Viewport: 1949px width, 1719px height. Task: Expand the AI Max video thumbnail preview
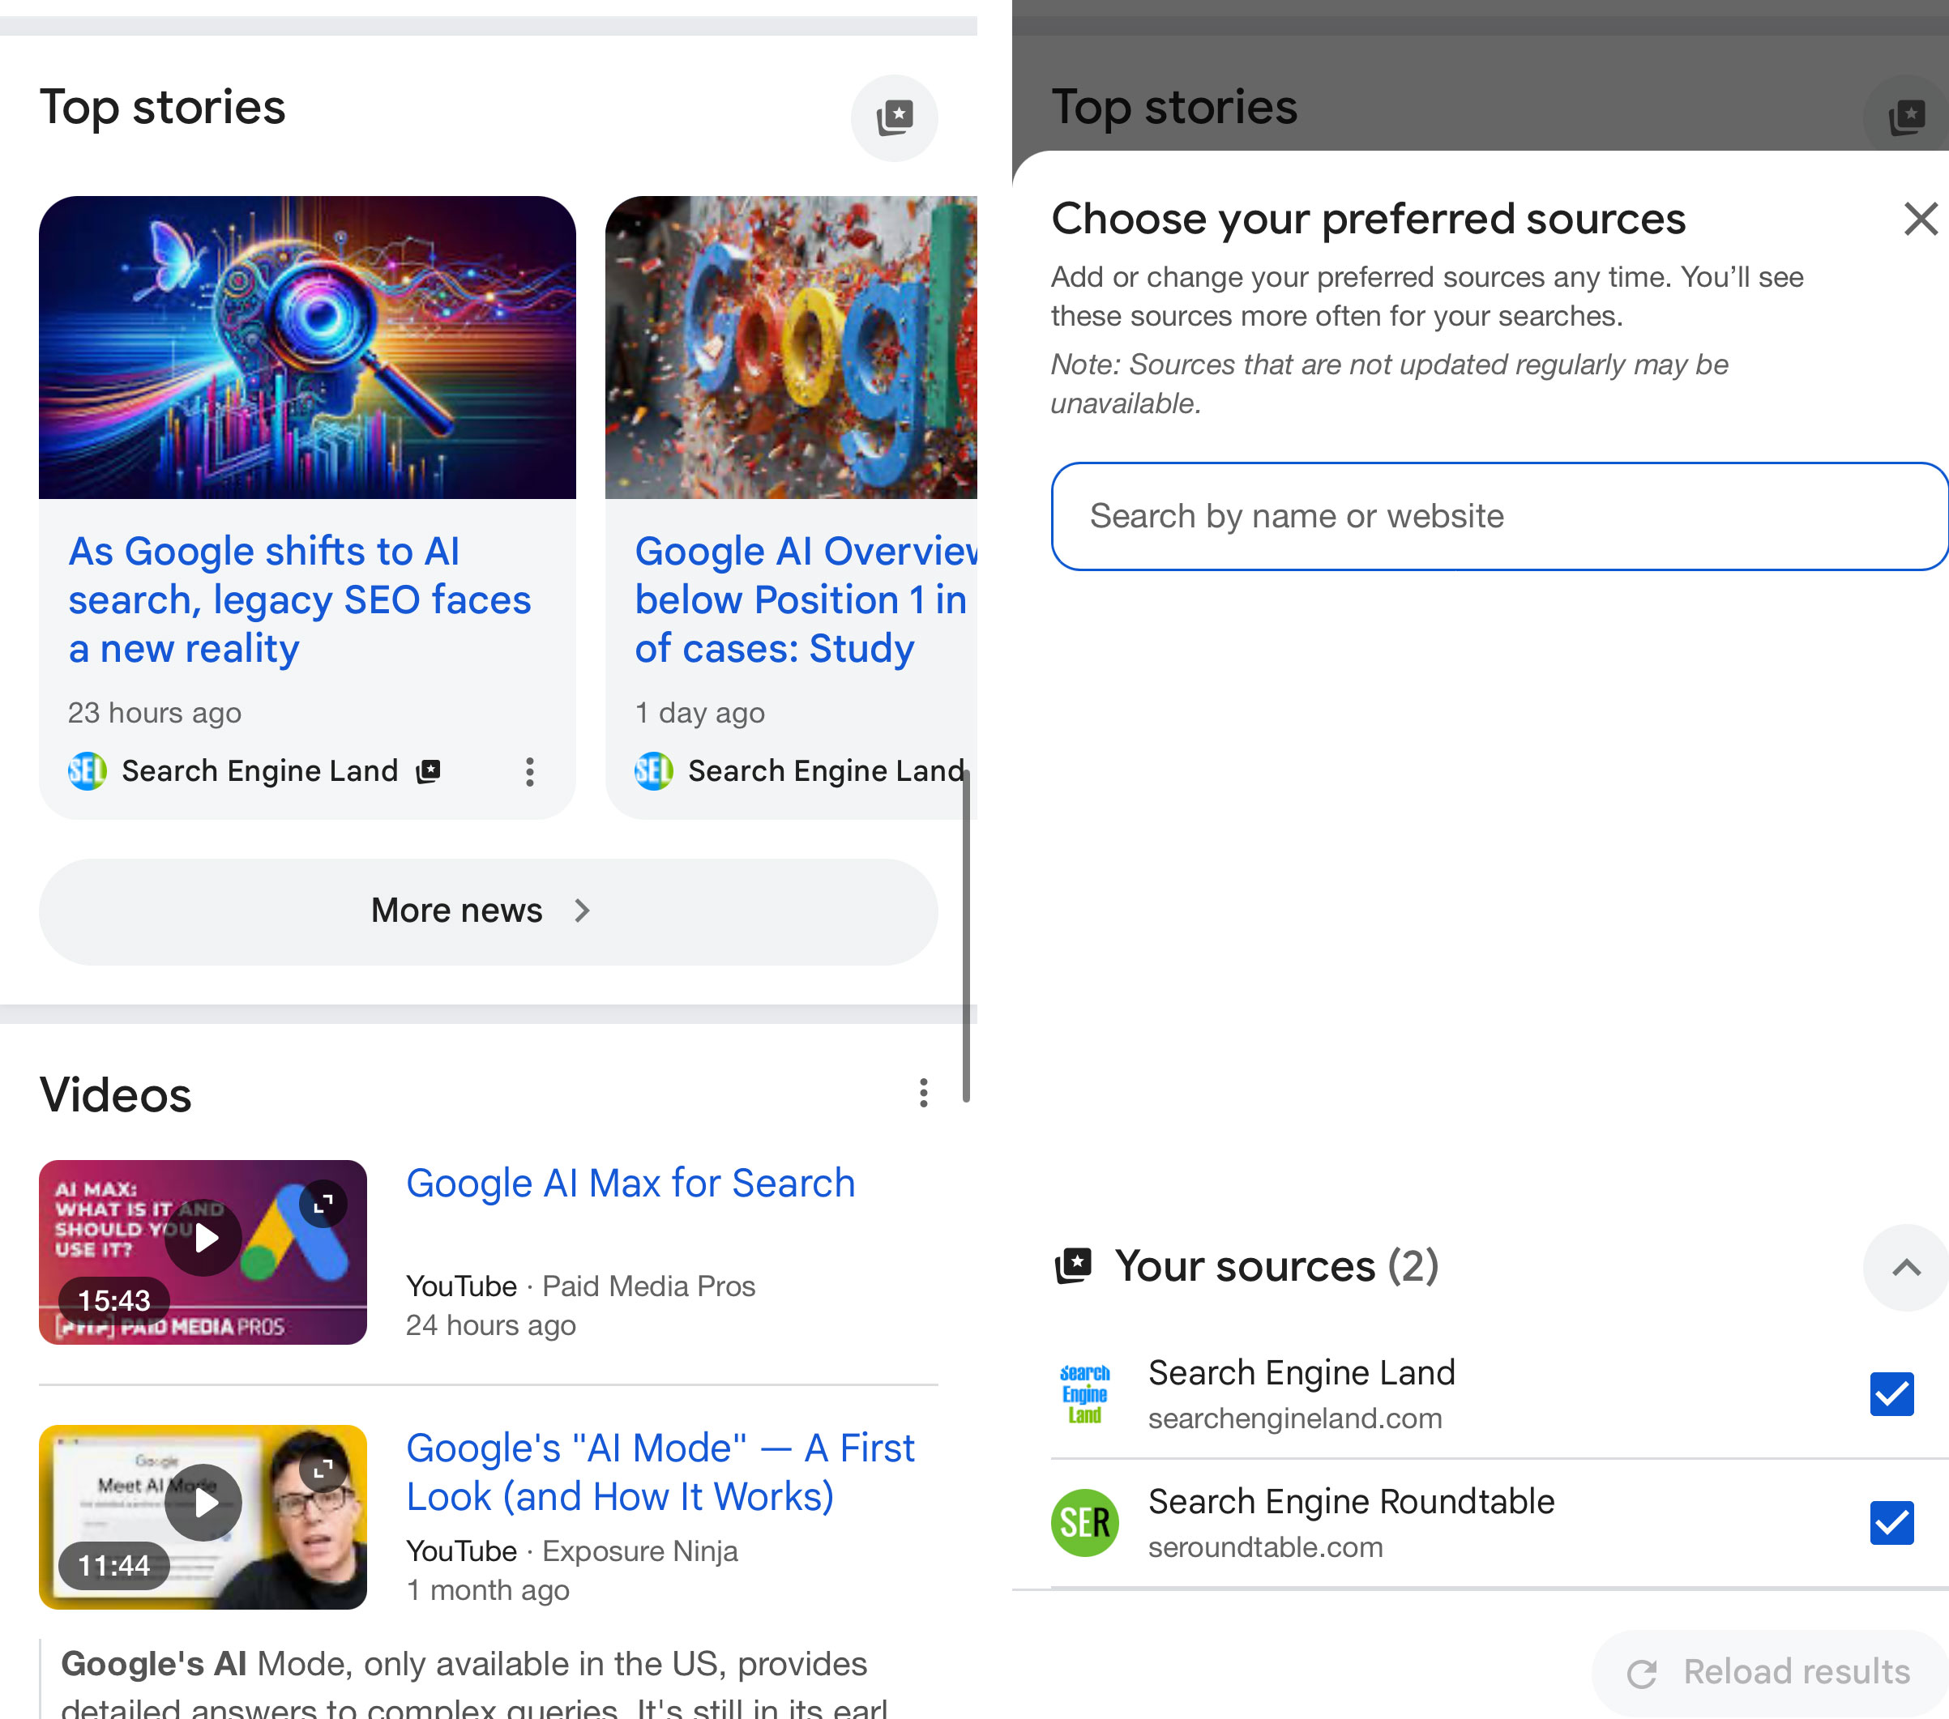323,1203
